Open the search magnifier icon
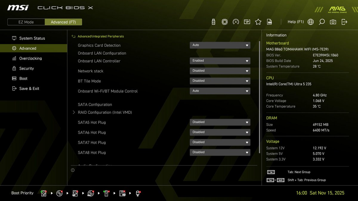 pyautogui.click(x=322, y=22)
